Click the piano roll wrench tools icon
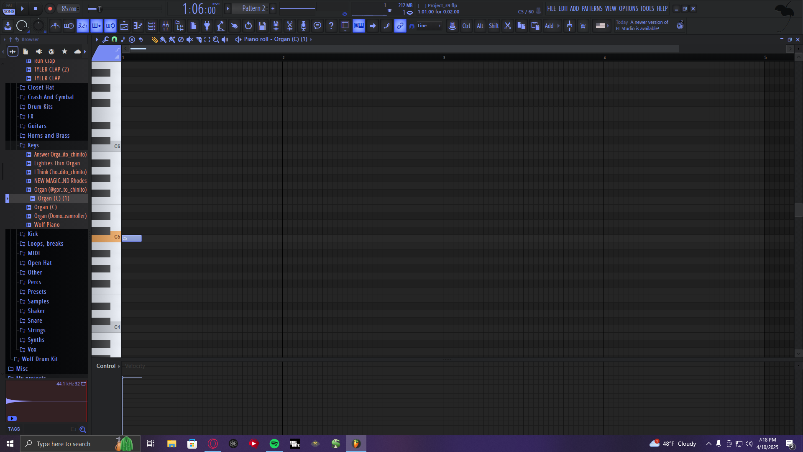Viewport: 803px width, 452px height. (x=105, y=39)
